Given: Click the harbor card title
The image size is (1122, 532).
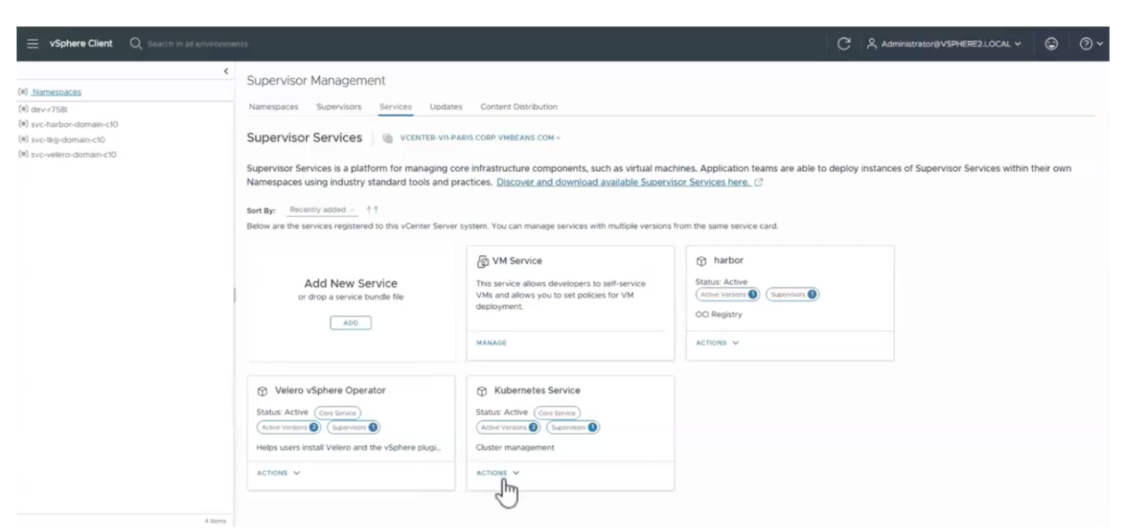Looking at the screenshot, I should 729,261.
